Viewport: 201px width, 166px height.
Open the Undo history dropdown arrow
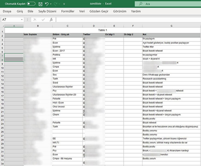click(x=51, y=4)
